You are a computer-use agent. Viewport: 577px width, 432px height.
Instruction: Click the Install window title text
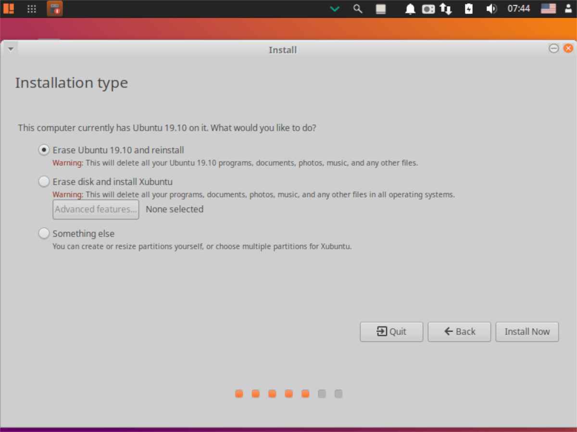[283, 50]
